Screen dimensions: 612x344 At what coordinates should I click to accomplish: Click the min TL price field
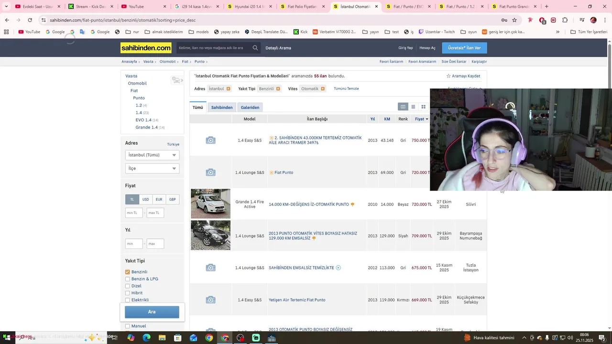point(134,213)
